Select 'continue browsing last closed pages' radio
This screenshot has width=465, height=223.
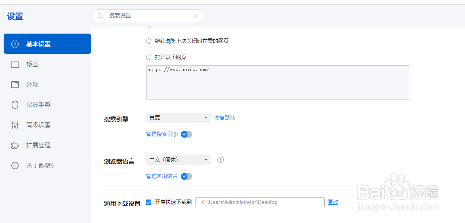(149, 41)
